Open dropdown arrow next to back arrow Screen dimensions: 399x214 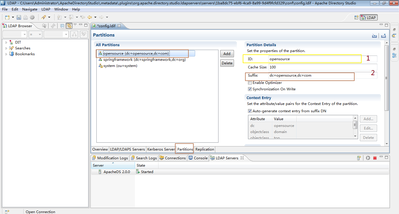click(95, 18)
